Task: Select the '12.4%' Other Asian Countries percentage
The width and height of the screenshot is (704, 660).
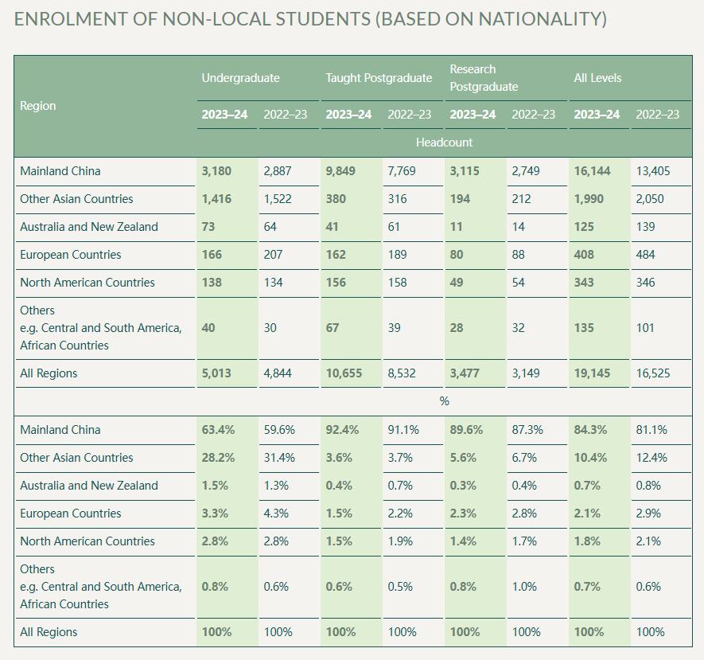Action: point(651,458)
